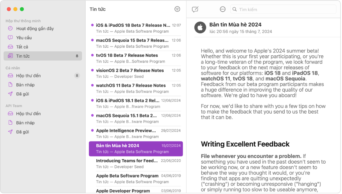The width and height of the screenshot is (342, 194).
Task: Click the Apple logo sender avatar
Action: pos(200,28)
